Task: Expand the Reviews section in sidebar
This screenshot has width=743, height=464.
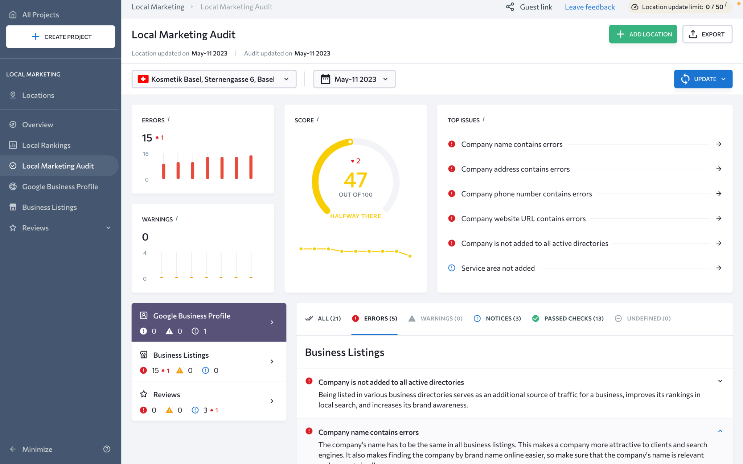Action: pos(108,227)
